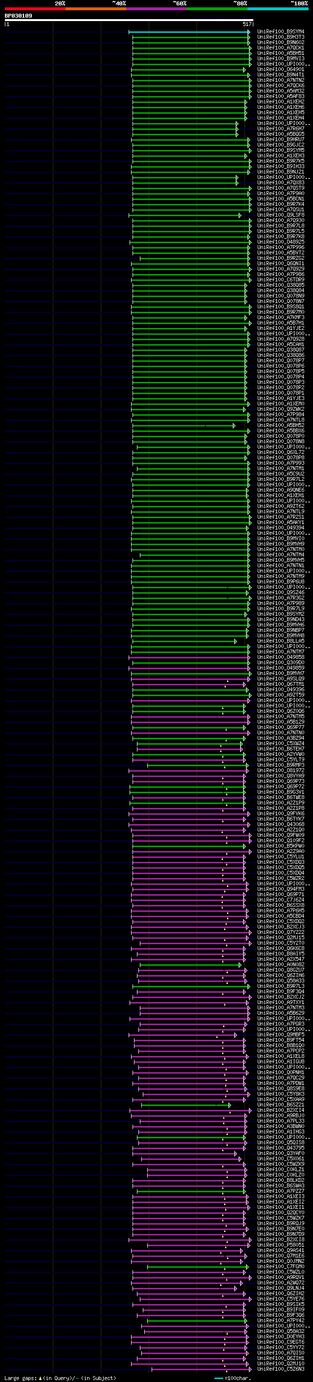Choose the UniRef100_Q109F2 row label

[281, 841]
